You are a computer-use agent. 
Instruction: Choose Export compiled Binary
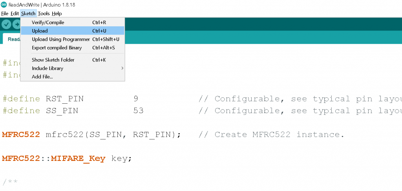click(x=57, y=48)
